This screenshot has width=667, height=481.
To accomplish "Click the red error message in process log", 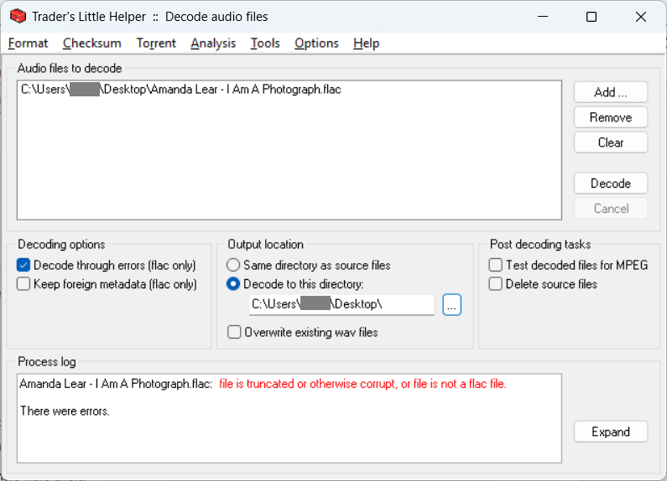I will tap(362, 384).
